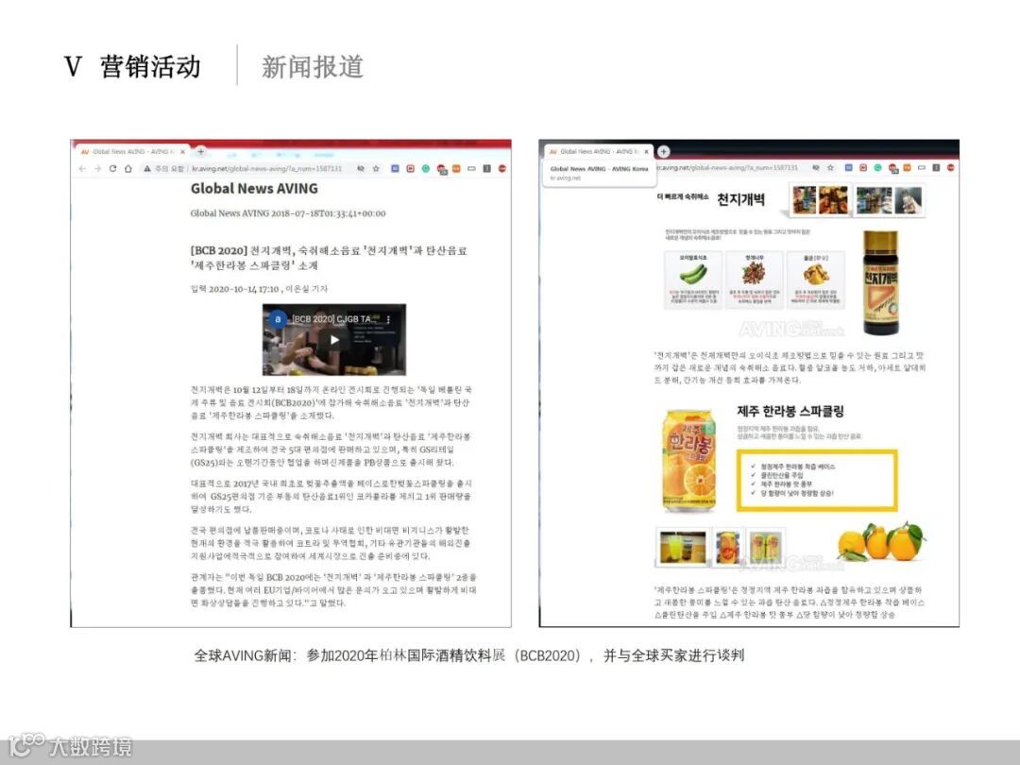Viewport: 1020px width, 765px height.
Task: Close the tab in right browser
Action: (646, 151)
